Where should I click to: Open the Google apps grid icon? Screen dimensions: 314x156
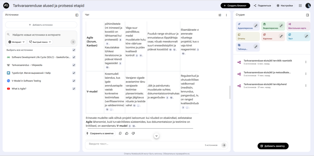click(x=300, y=6)
